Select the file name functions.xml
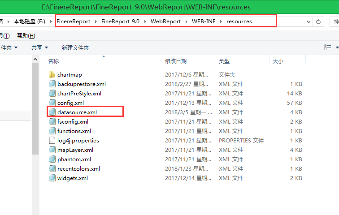 click(74, 131)
